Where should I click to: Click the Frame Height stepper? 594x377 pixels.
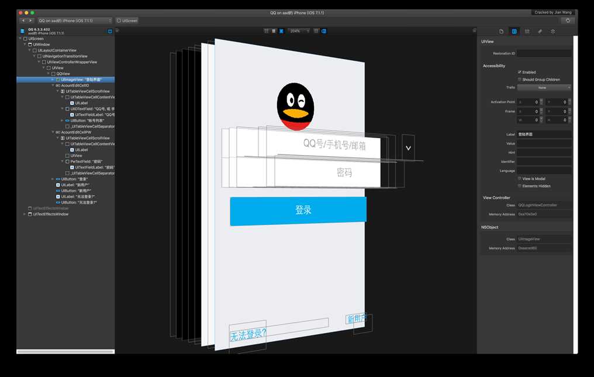pos(569,120)
